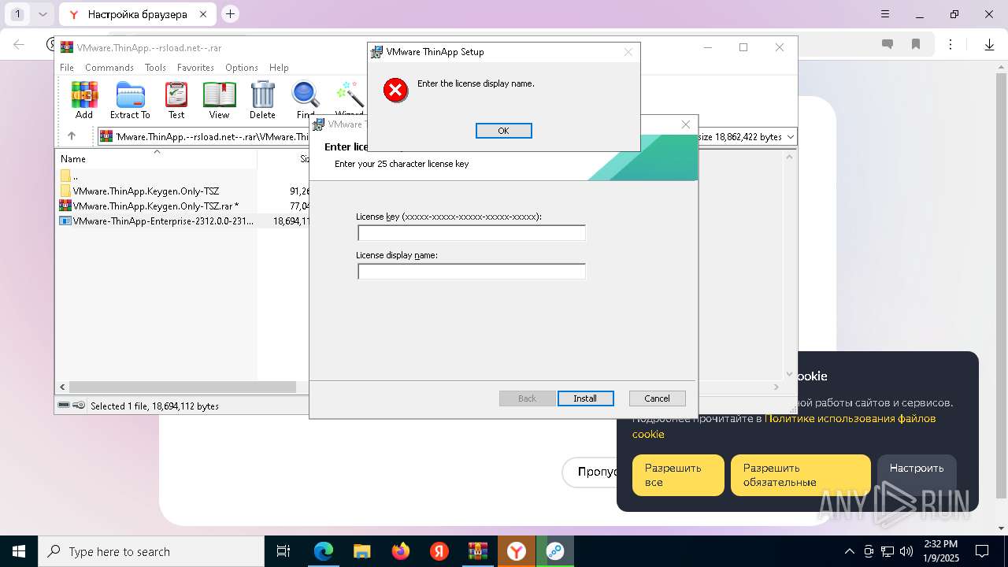
Task: Open WinRAR from the taskbar
Action: point(477,551)
